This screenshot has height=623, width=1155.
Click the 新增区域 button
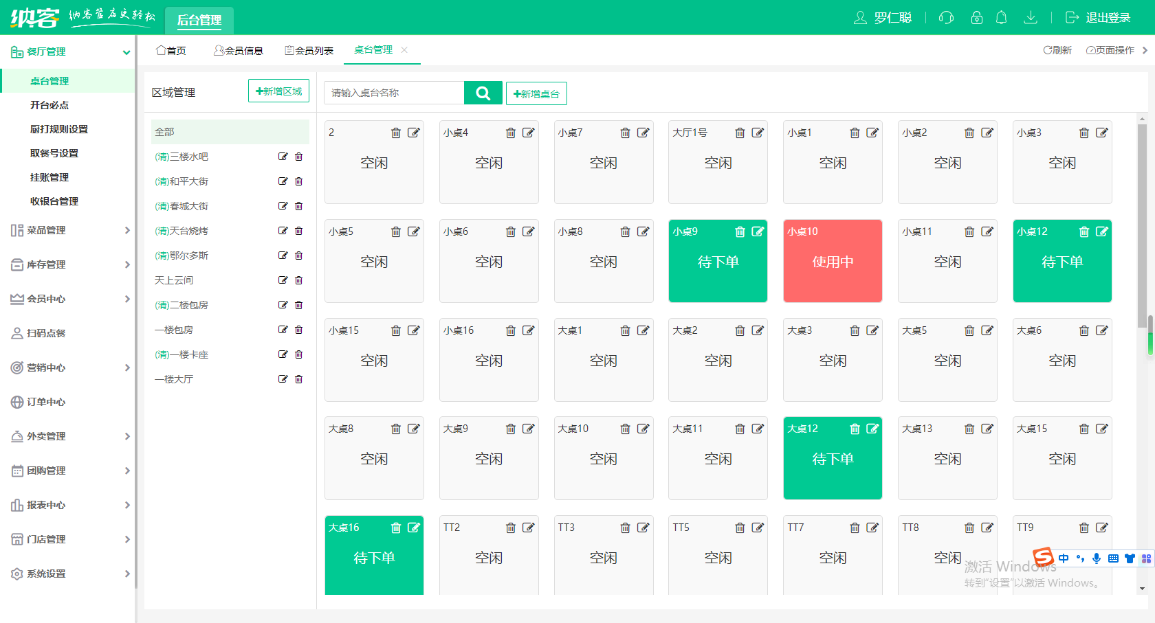(278, 91)
